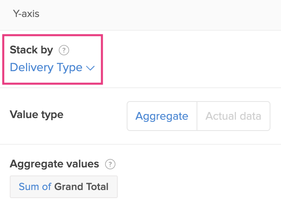Image resolution: width=281 pixels, height=207 pixels.
Task: Open the Stack by help tooltip icon
Action: coord(64,50)
